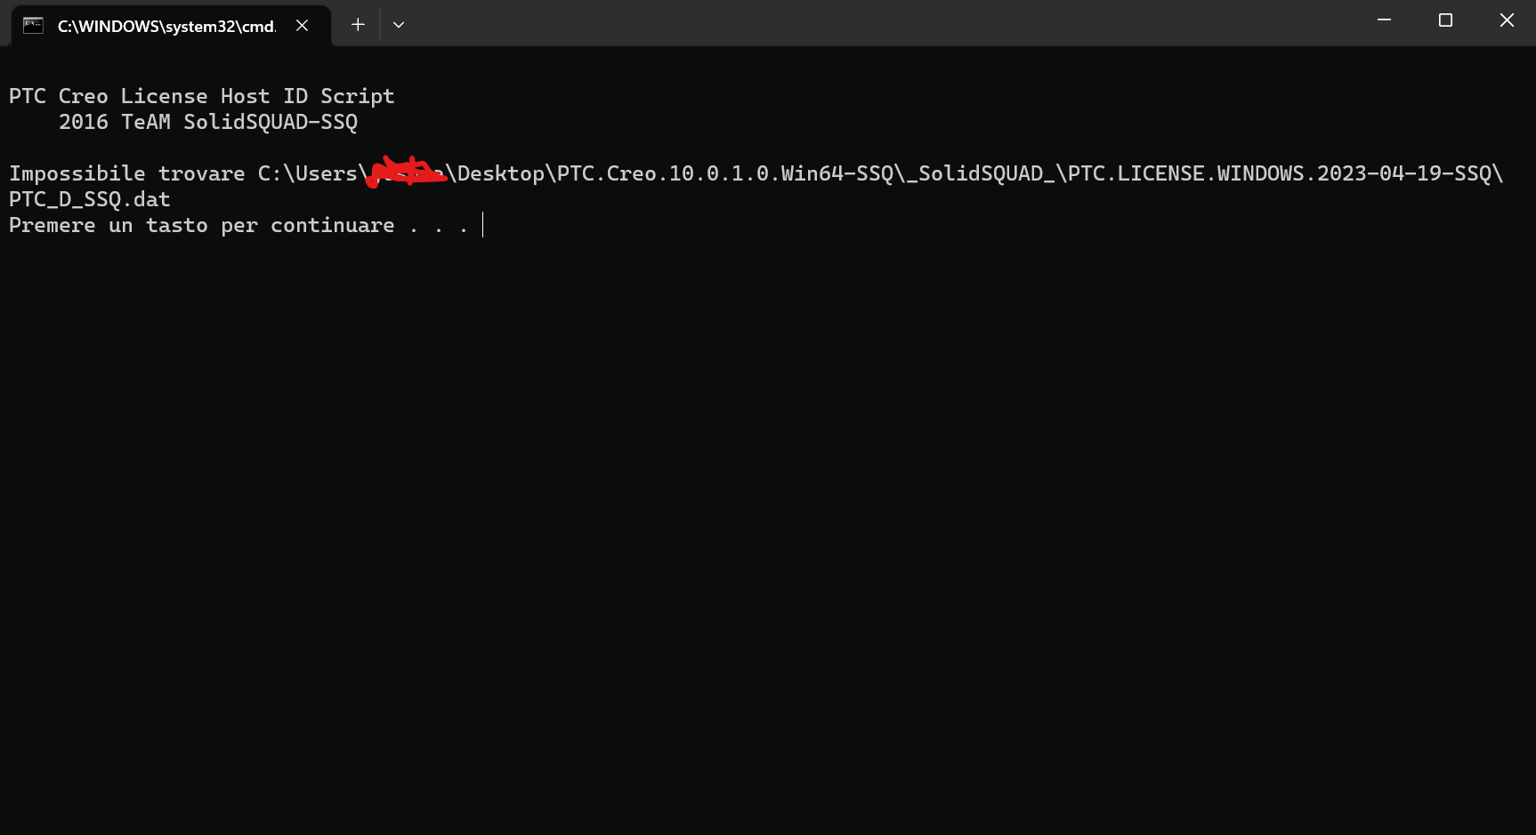This screenshot has height=835, width=1536.
Task: Minimize the terminal window
Action: 1384,20
